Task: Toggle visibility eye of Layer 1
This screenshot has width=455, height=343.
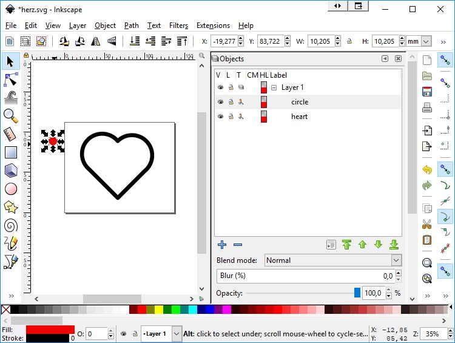Action: [x=221, y=87]
